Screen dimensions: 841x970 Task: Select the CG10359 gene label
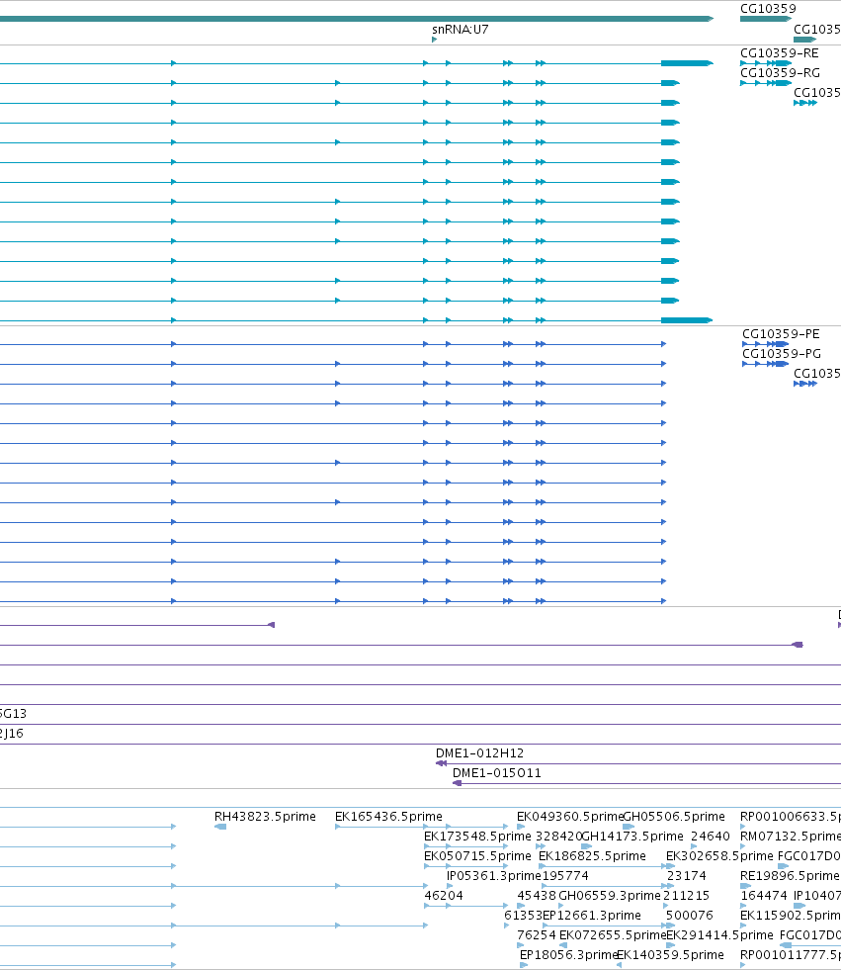click(768, 9)
